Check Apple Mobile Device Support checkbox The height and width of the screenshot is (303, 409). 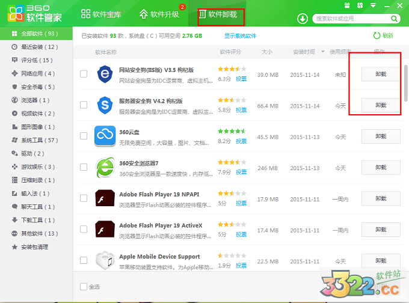84,260
